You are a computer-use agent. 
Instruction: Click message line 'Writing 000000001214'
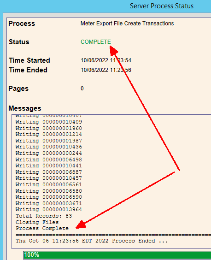pyautogui.click(x=49, y=134)
